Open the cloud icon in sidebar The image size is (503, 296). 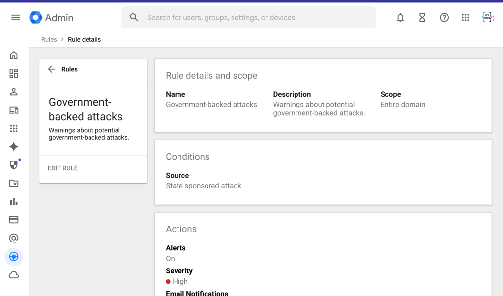[x=14, y=275]
